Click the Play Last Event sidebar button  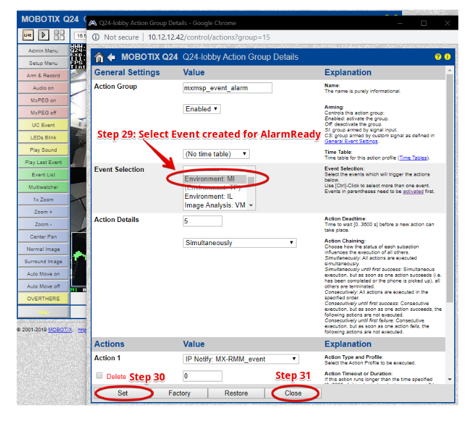tap(43, 162)
